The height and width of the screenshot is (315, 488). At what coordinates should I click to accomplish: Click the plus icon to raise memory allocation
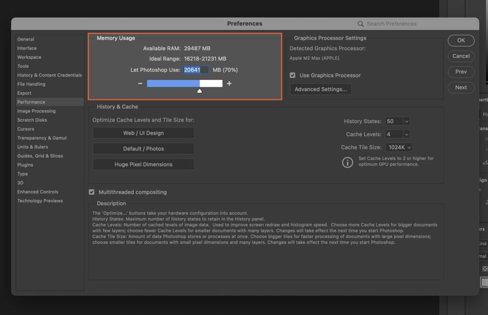coord(230,83)
